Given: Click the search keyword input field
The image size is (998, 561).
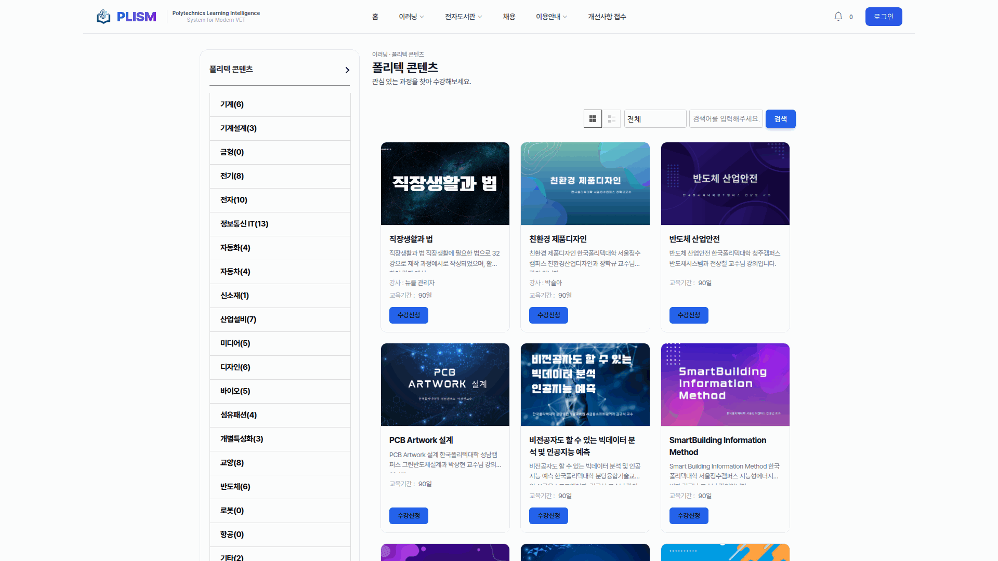Looking at the screenshot, I should [x=726, y=119].
